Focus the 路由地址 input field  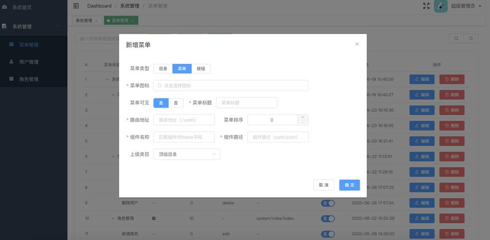(x=184, y=120)
